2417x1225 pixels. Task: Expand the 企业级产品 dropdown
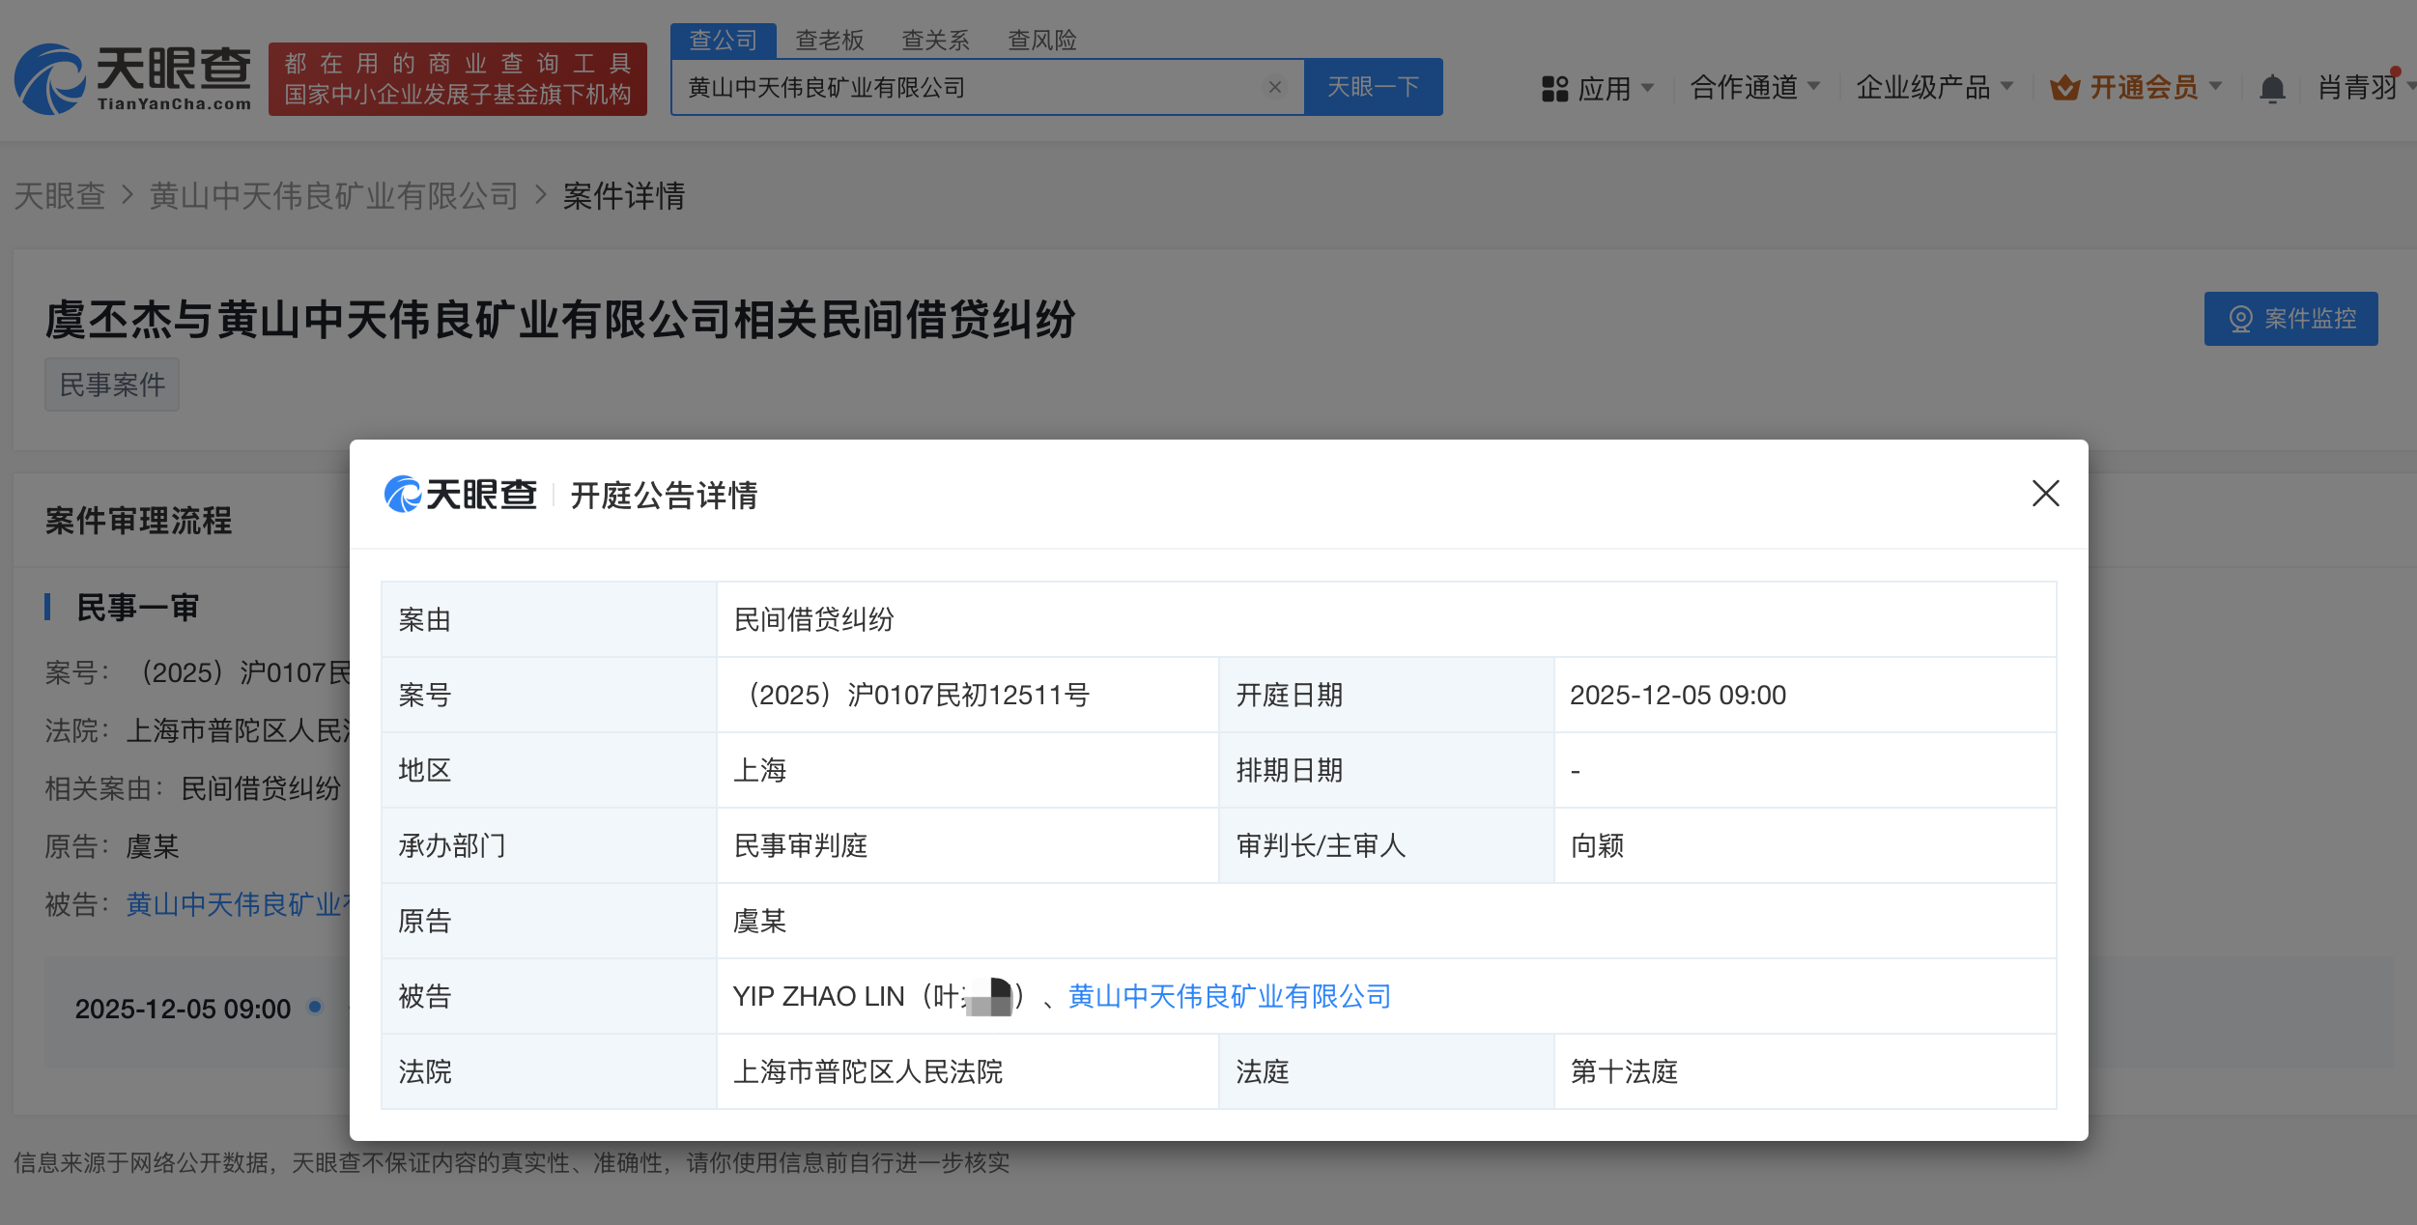[2007, 87]
